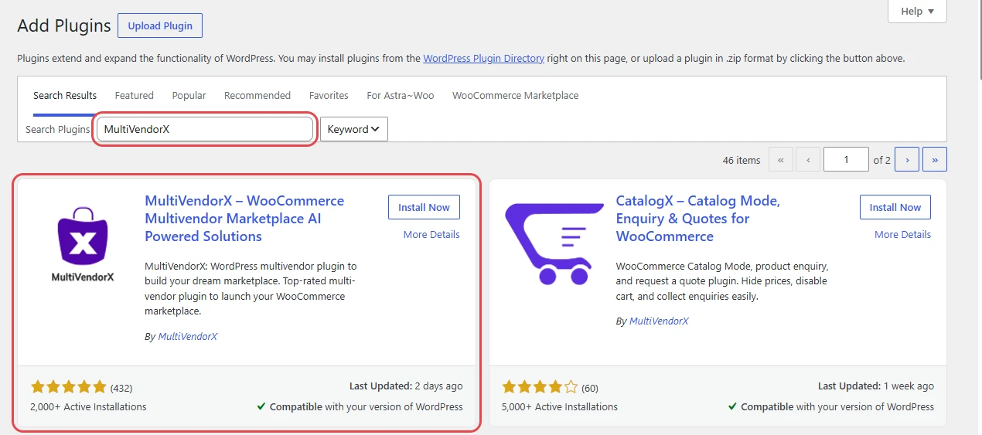Click the 2,000+ Active Installations text
Screen dimensions: 982x435
point(88,406)
